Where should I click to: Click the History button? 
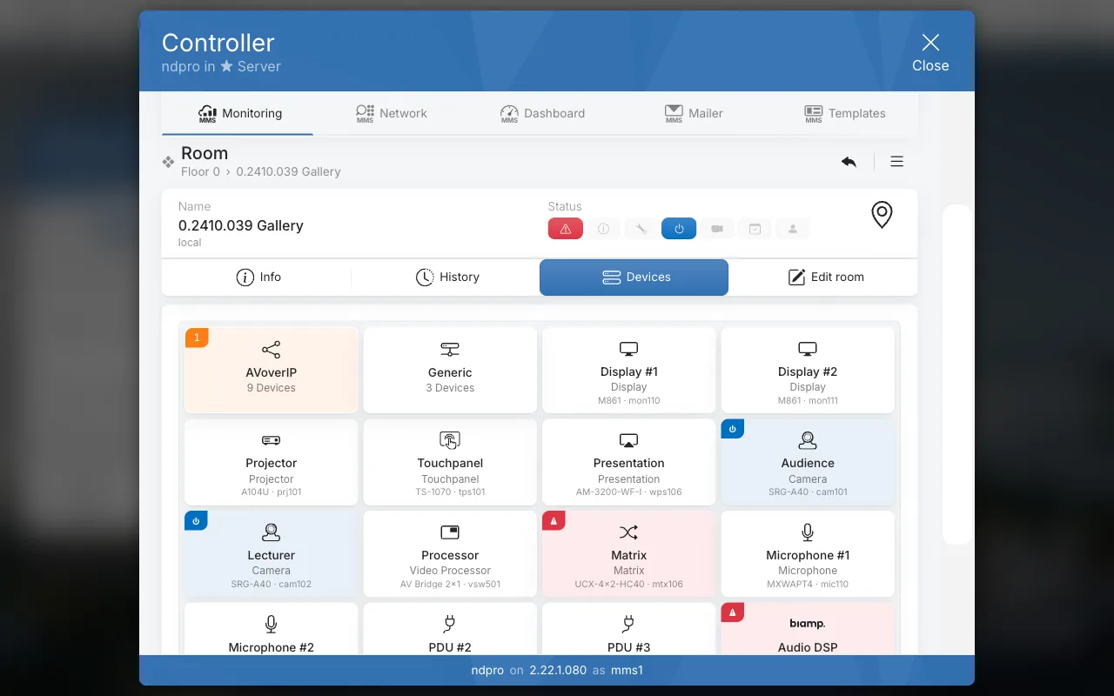(x=447, y=278)
